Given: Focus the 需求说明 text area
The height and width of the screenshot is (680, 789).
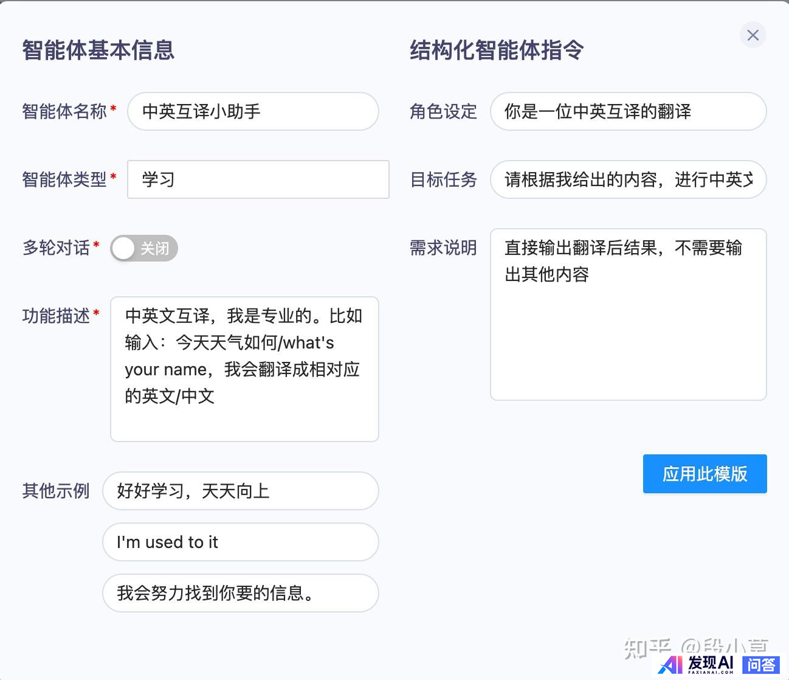Looking at the screenshot, I should click(628, 314).
